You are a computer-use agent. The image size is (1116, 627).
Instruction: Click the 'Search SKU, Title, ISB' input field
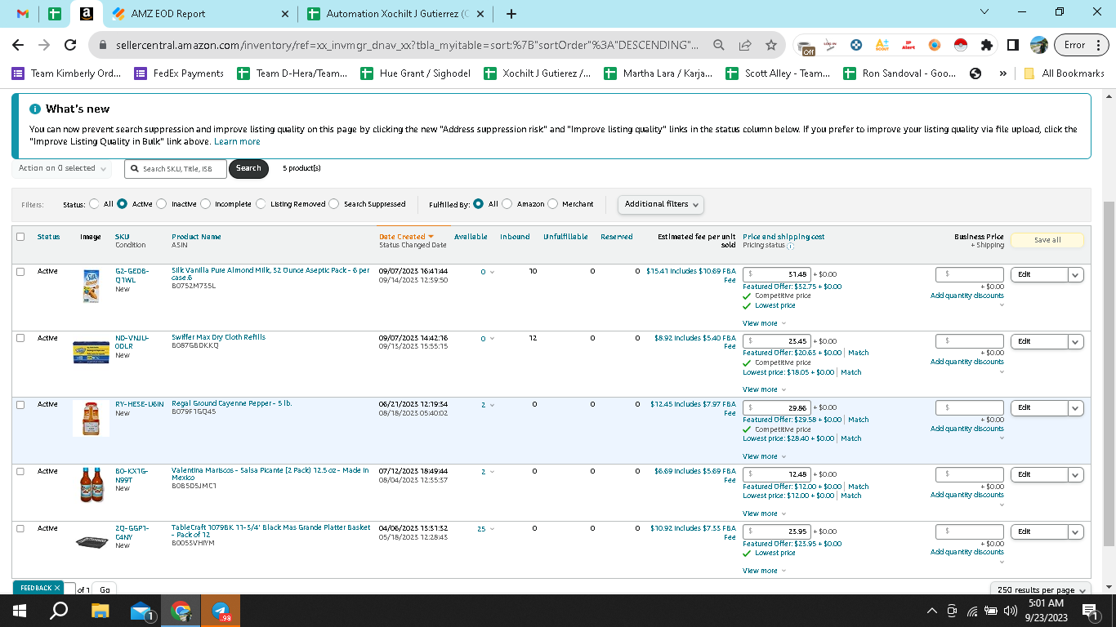(x=176, y=168)
